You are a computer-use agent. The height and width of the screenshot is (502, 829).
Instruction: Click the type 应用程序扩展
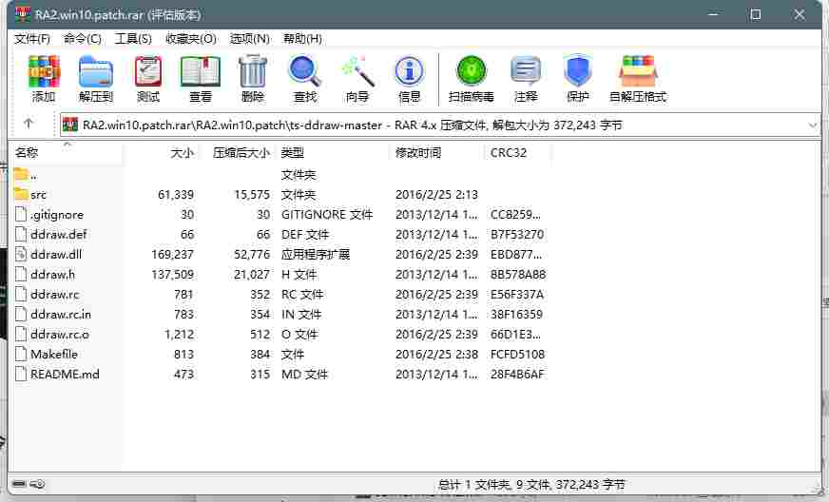(x=315, y=255)
